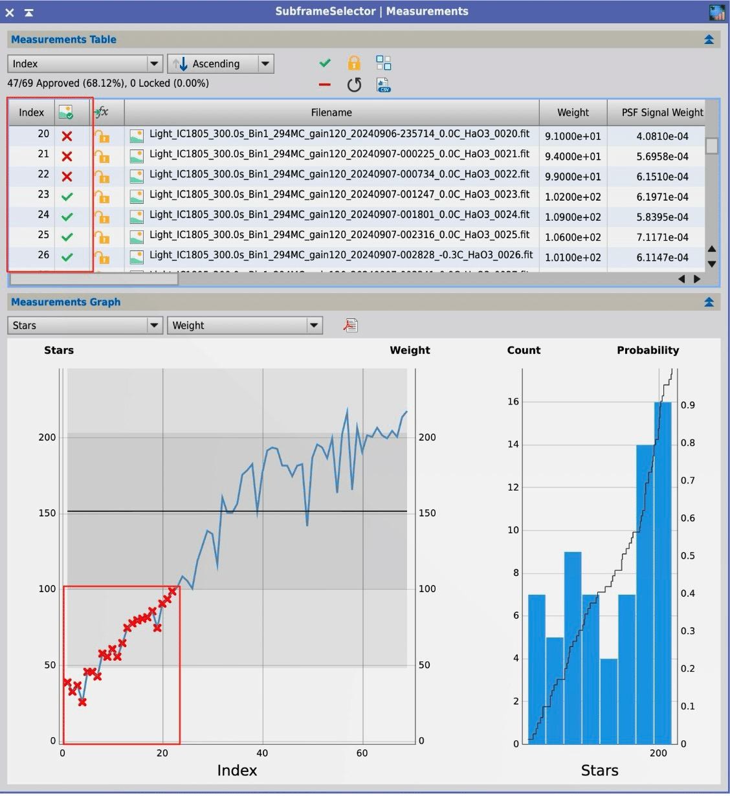The image size is (730, 796).
Task: Select file ending HaO3_0025.fit
Action: pyautogui.click(x=339, y=234)
